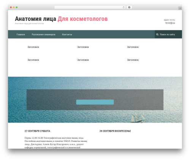
Task: Click the search magnifier icon in navigation bar
Action: tap(157, 34)
